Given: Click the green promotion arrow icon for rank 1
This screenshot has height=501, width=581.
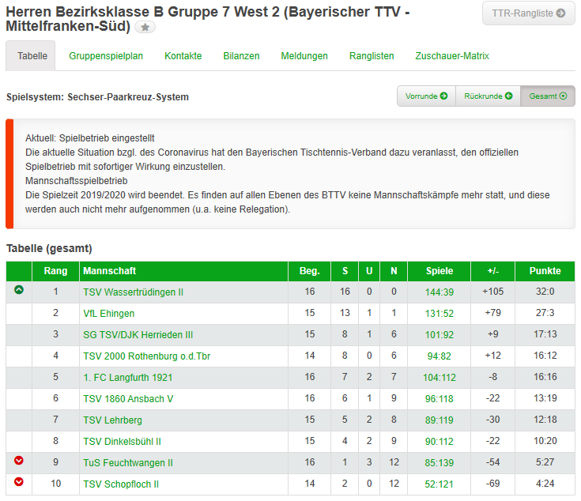Looking at the screenshot, I should click(x=19, y=290).
